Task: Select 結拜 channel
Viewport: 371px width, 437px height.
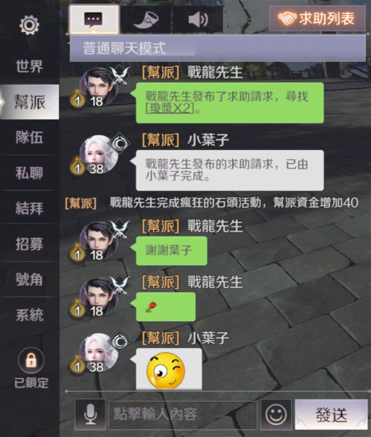Action: point(29,208)
